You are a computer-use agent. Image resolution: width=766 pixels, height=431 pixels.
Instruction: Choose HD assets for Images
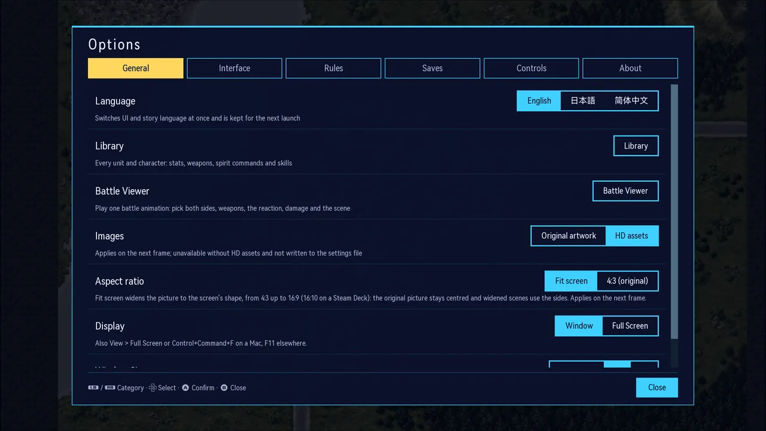[x=632, y=236]
